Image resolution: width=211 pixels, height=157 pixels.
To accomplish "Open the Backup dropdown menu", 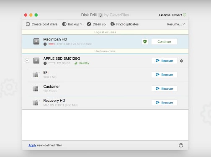I will [x=72, y=24].
